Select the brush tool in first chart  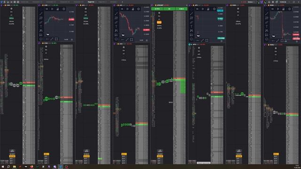(41, 22)
